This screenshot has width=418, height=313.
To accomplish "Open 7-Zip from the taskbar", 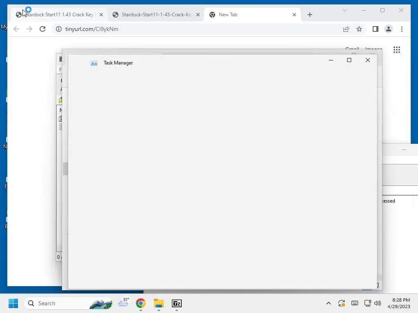I will [176, 303].
